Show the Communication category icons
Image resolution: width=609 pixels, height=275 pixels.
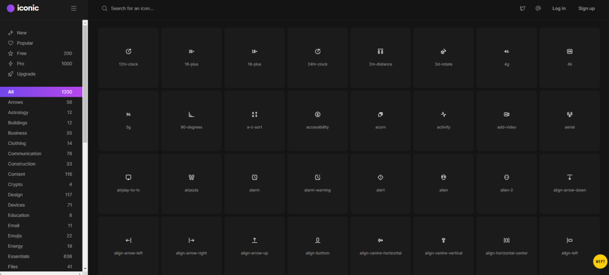click(41, 154)
